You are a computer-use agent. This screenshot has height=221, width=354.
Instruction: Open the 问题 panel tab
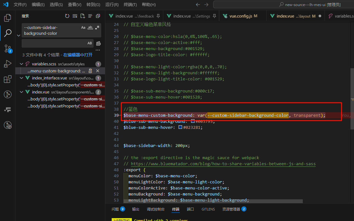tap(118, 209)
